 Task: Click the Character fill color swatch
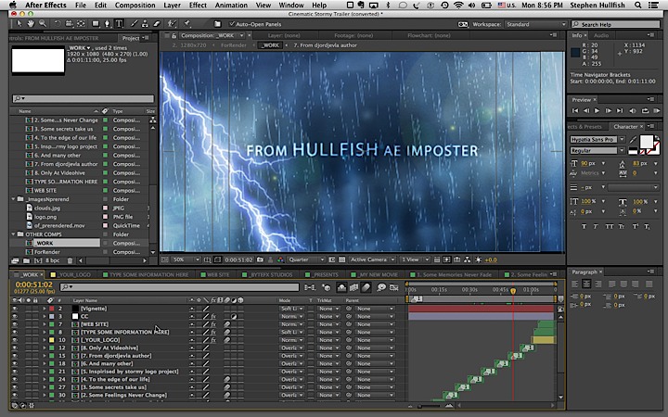(647, 142)
